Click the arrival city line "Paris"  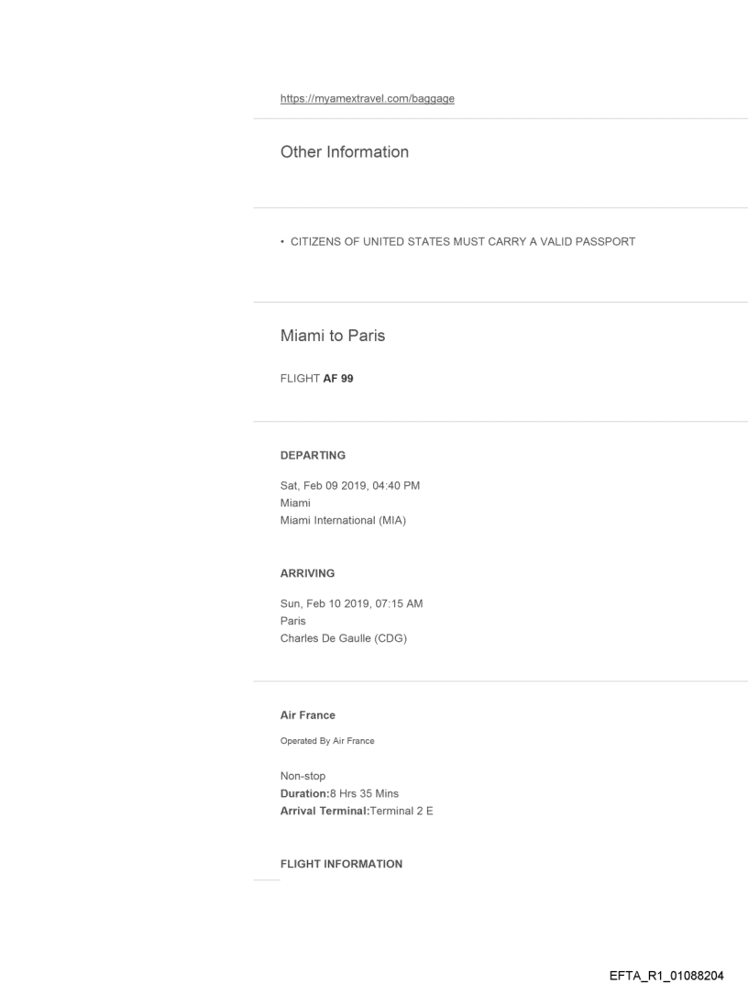293,621
